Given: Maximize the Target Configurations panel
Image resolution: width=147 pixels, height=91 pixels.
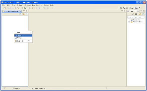Looking at the screenshot, I should click(144, 11).
